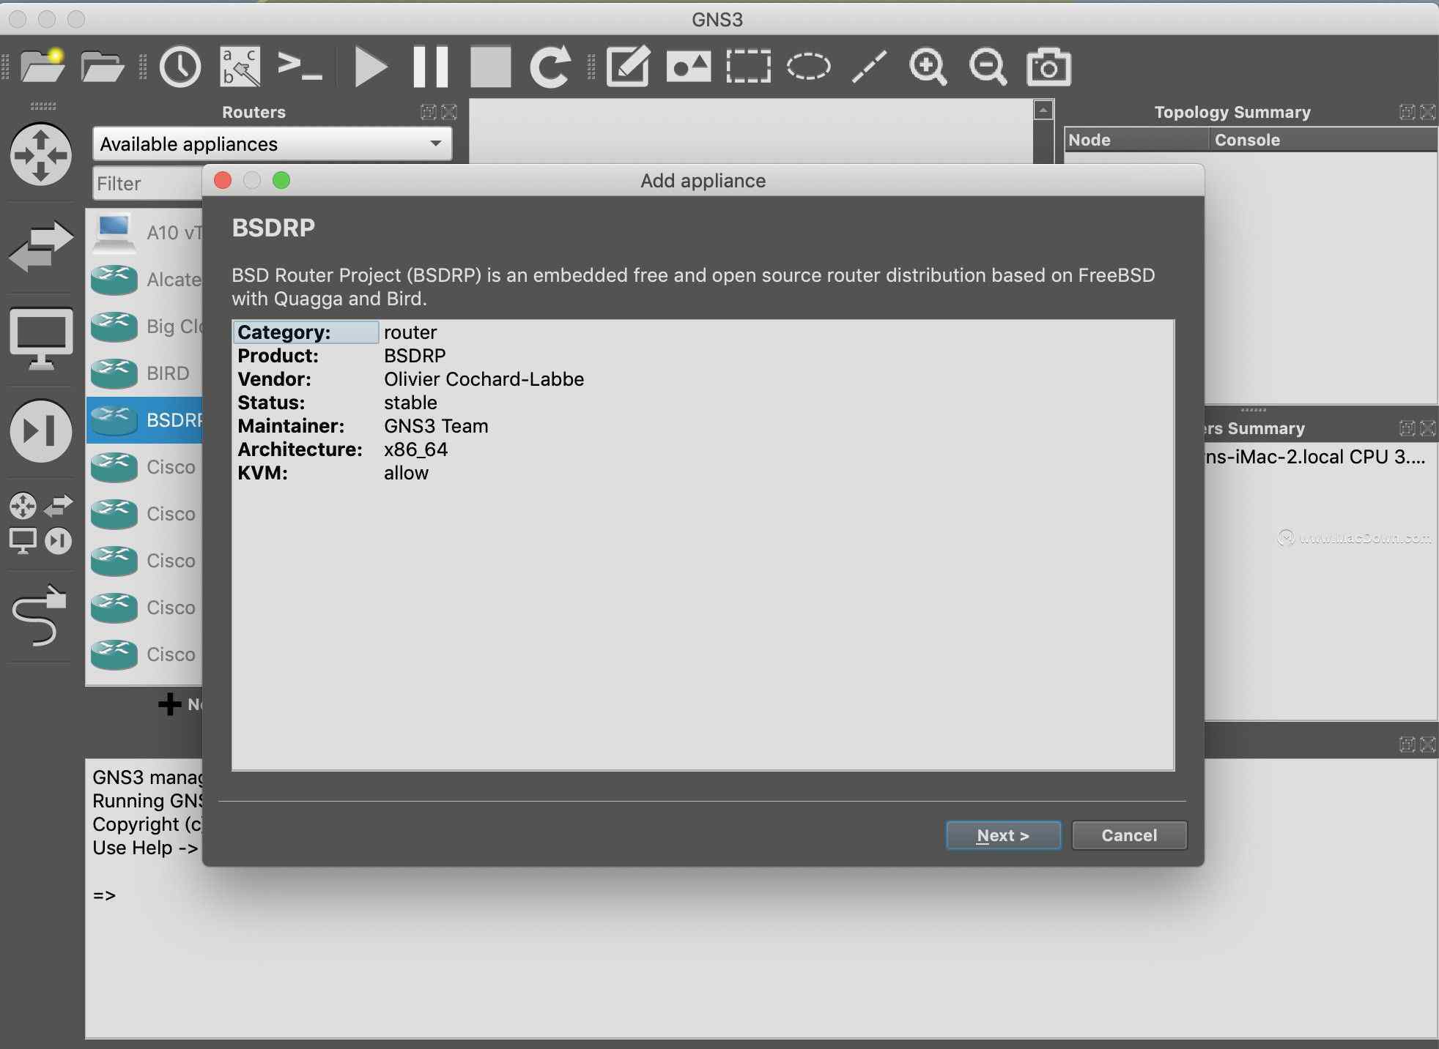Click the Open project folder icon
This screenshot has width=1439, height=1049.
[x=102, y=67]
